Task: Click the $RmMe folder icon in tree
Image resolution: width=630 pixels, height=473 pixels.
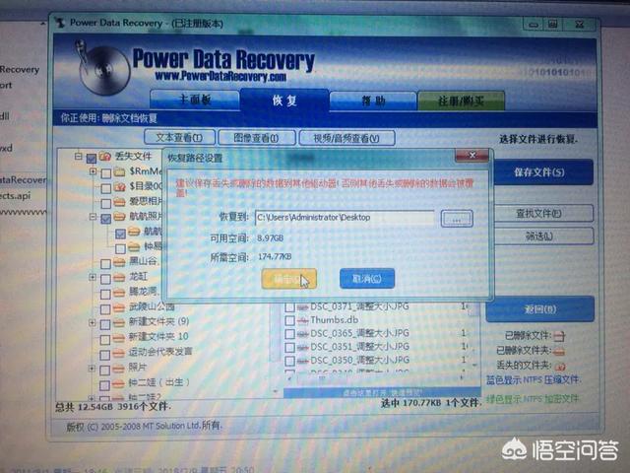Action: click(119, 171)
